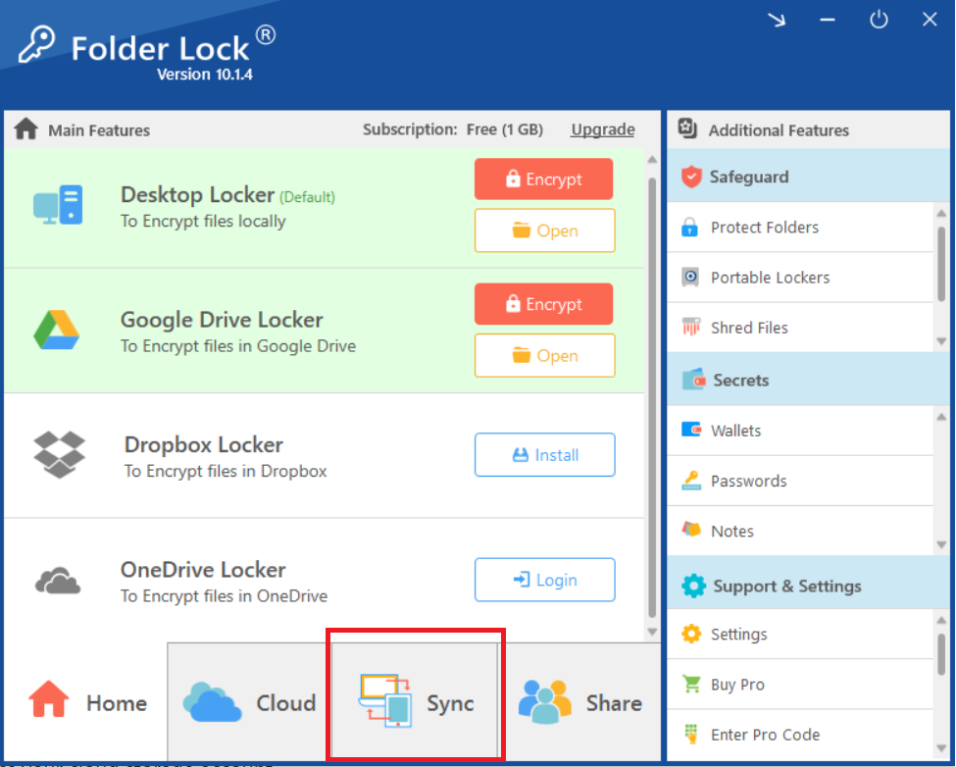Viewport: 956px width, 767px height.
Task: Open Passwords under Secrets
Action: 800,481
